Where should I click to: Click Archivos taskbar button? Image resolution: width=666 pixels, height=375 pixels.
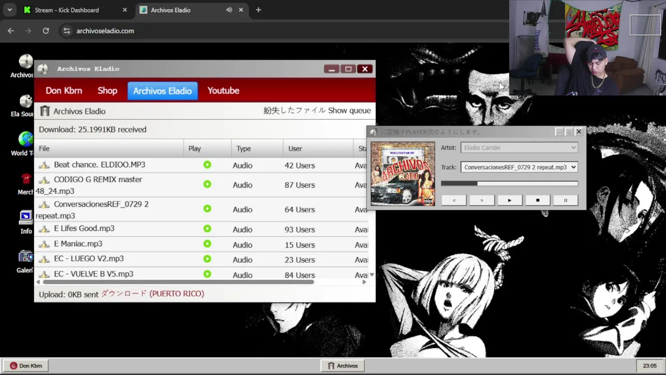[x=342, y=366]
